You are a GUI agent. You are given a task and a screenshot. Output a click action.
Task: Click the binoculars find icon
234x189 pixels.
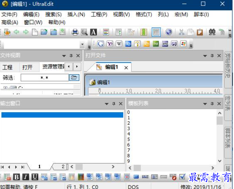pos(212,32)
